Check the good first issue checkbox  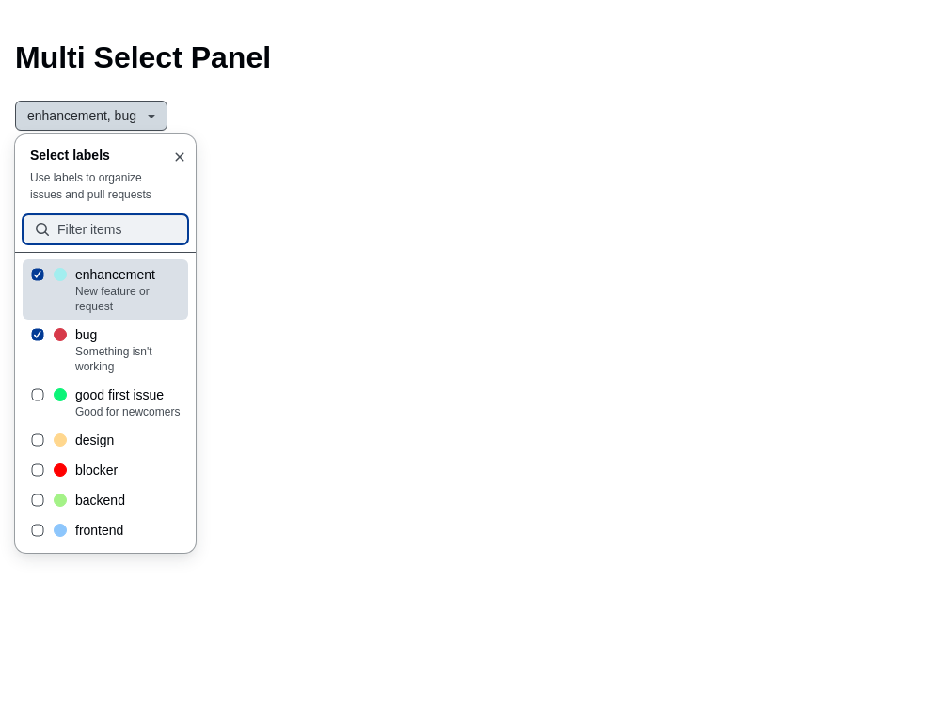pyautogui.click(x=38, y=395)
